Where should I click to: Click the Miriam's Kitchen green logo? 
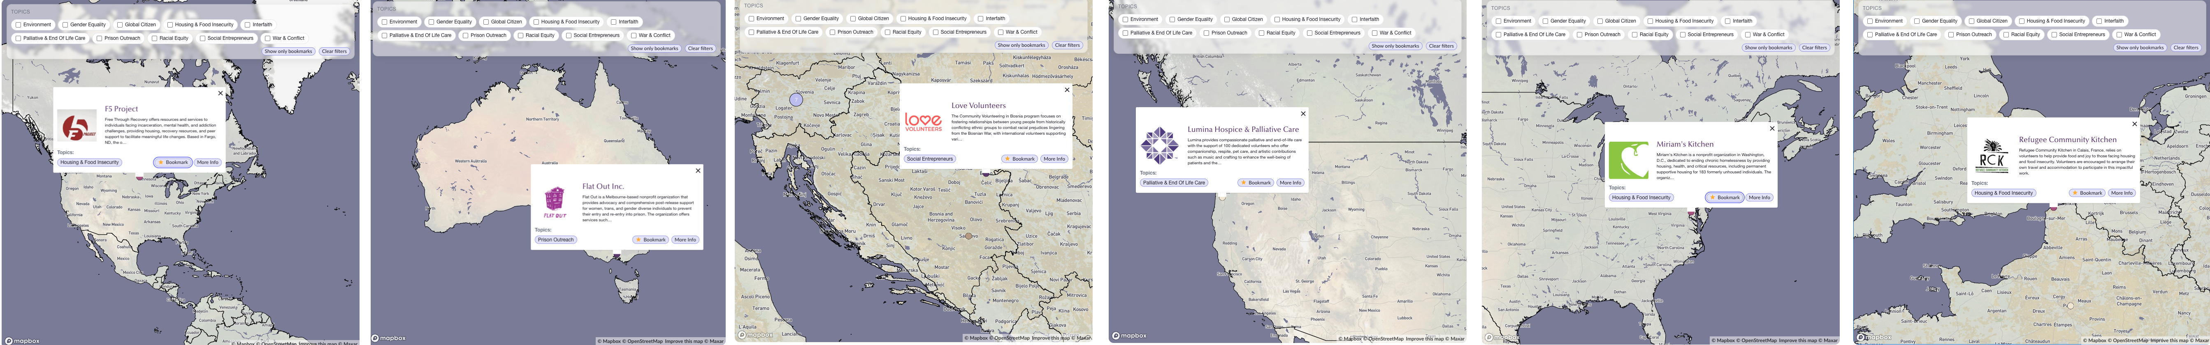[1628, 160]
